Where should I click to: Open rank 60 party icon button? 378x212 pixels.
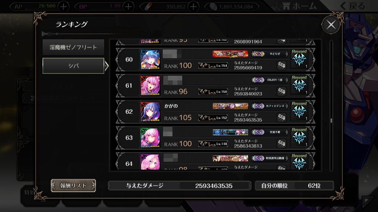click(281, 65)
